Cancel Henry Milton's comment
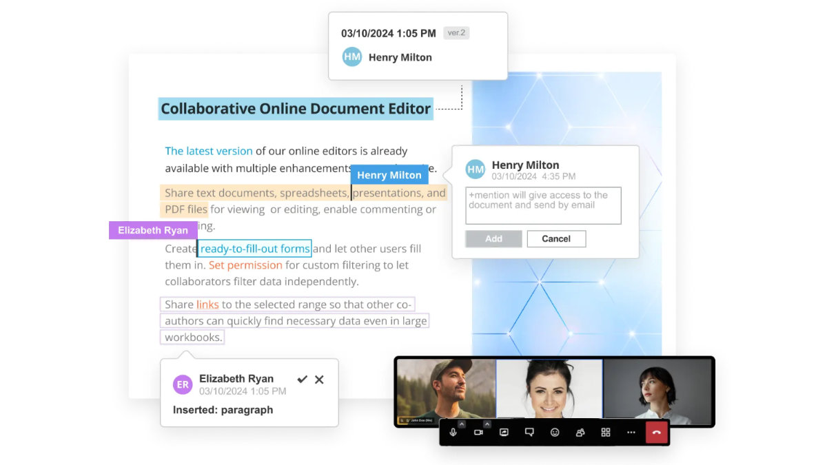Image resolution: width=827 pixels, height=465 pixels. 556,238
